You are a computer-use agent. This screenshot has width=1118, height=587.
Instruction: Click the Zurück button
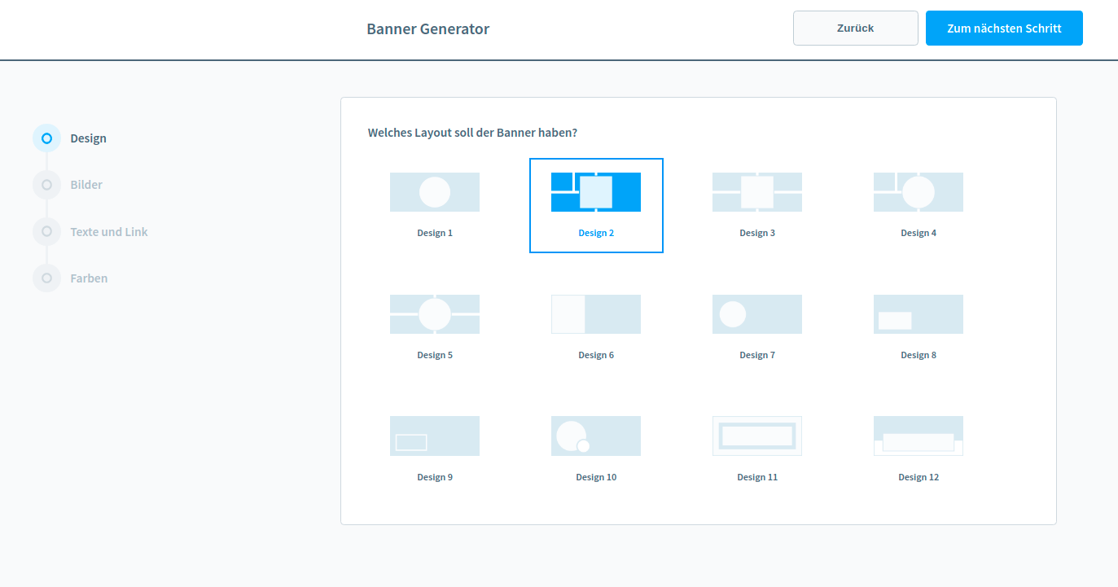[855, 28]
